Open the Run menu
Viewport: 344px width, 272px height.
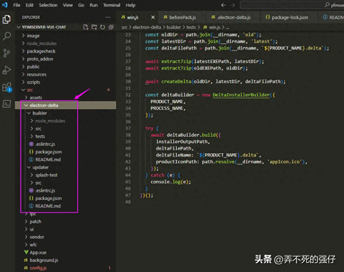coord(94,5)
